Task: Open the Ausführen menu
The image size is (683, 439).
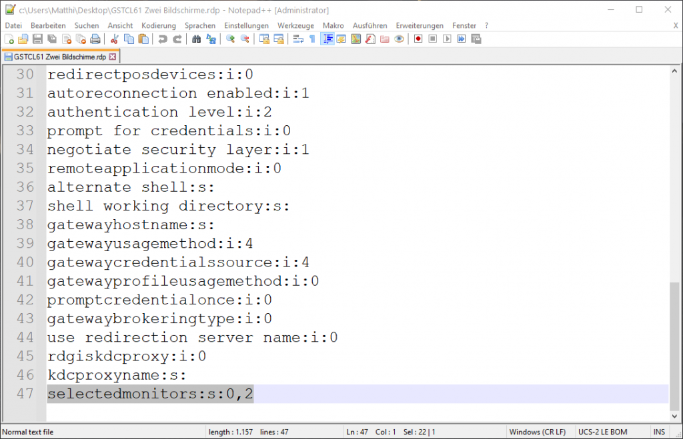Action: 370,26
